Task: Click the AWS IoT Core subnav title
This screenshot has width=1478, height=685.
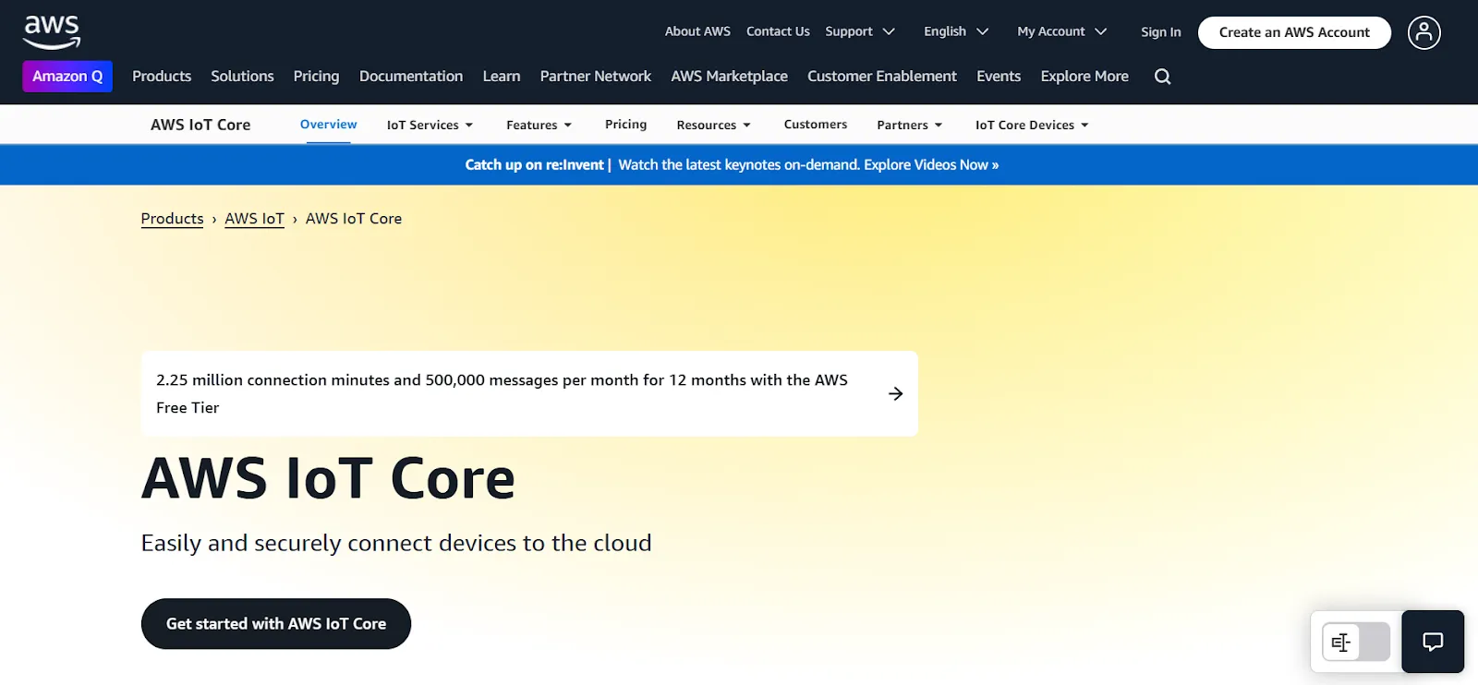Action: tap(200, 125)
